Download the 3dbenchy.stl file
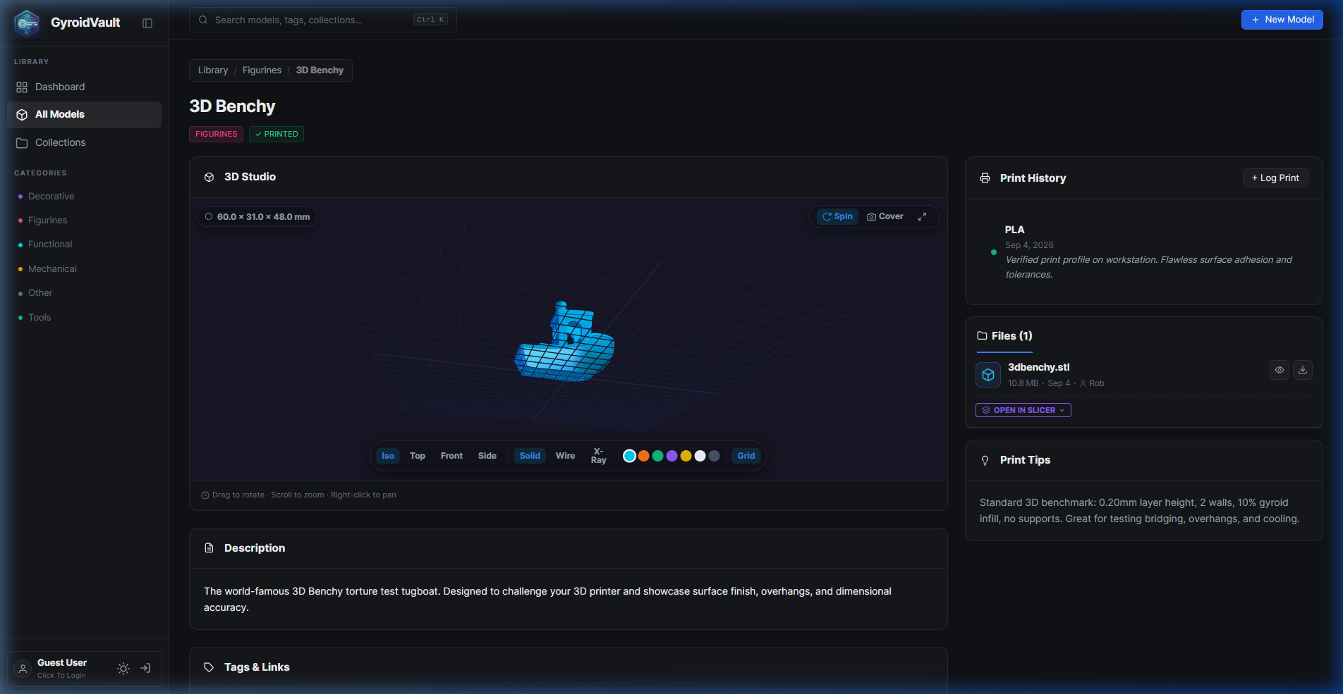Screen dimensions: 1343x694 (x=1303, y=370)
